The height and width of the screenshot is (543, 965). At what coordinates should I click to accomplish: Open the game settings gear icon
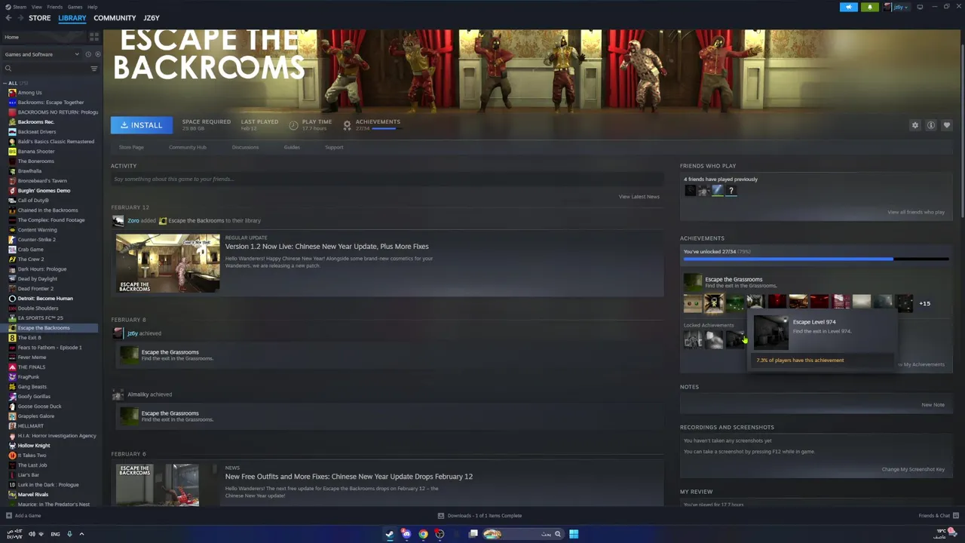pyautogui.click(x=915, y=125)
